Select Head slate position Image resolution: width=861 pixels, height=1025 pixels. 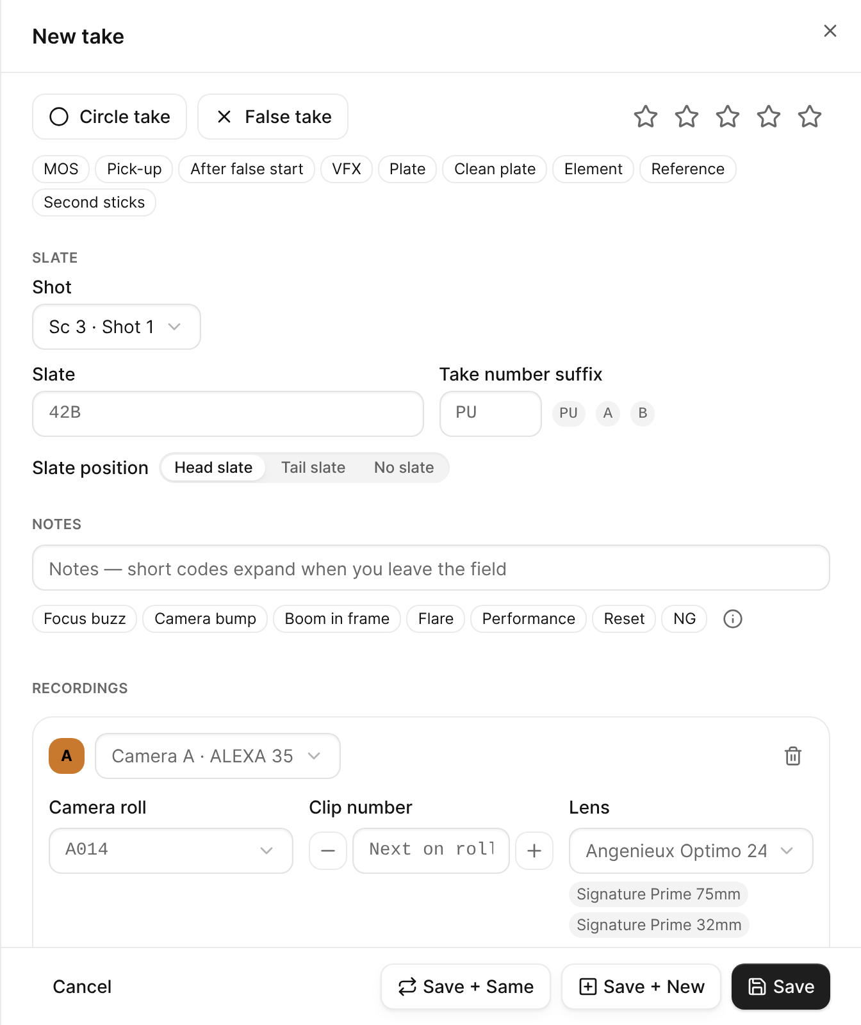(x=213, y=468)
